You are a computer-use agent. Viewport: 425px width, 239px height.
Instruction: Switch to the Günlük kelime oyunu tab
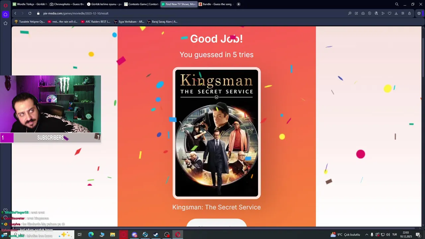(104, 4)
